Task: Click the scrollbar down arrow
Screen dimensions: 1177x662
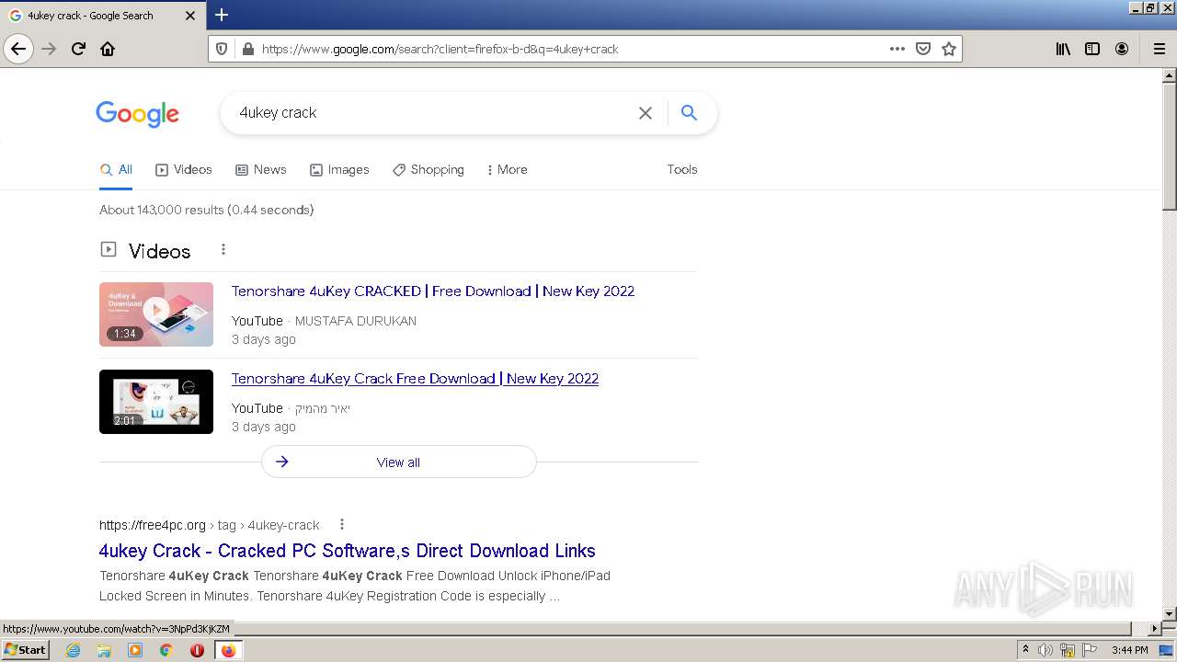Action: [1170, 613]
